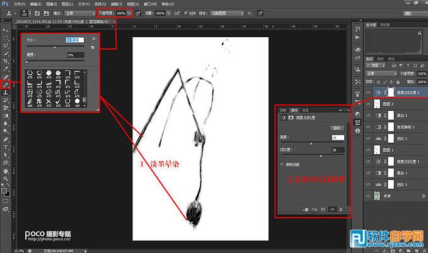428x253 pixels.
Task: Select the Path Selection tool
Action: point(6,155)
